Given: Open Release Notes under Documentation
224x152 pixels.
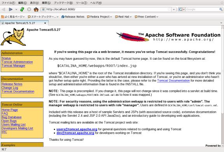Looking at the screenshot, I should point(12,84).
